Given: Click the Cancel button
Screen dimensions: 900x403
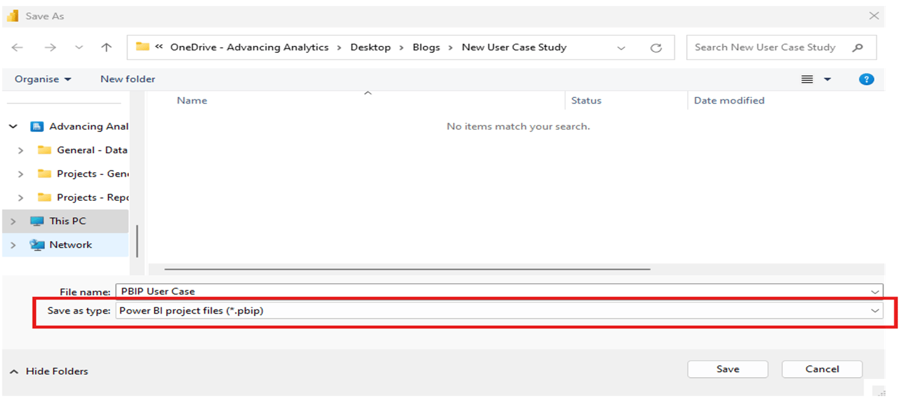Looking at the screenshot, I should pyautogui.click(x=822, y=369).
